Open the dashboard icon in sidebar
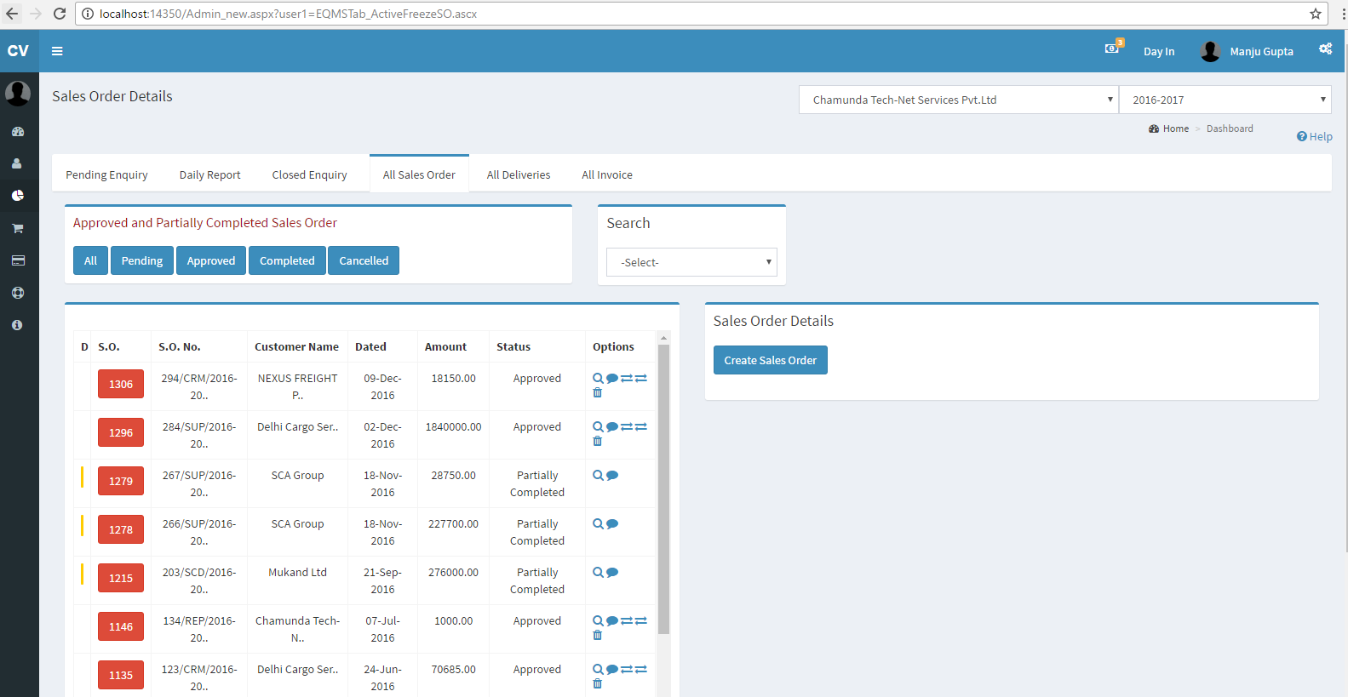Viewport: 1348px width, 697px height. [x=18, y=132]
